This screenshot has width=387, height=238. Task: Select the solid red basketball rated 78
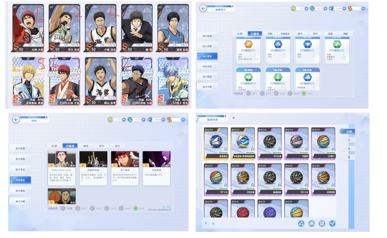pos(243,209)
